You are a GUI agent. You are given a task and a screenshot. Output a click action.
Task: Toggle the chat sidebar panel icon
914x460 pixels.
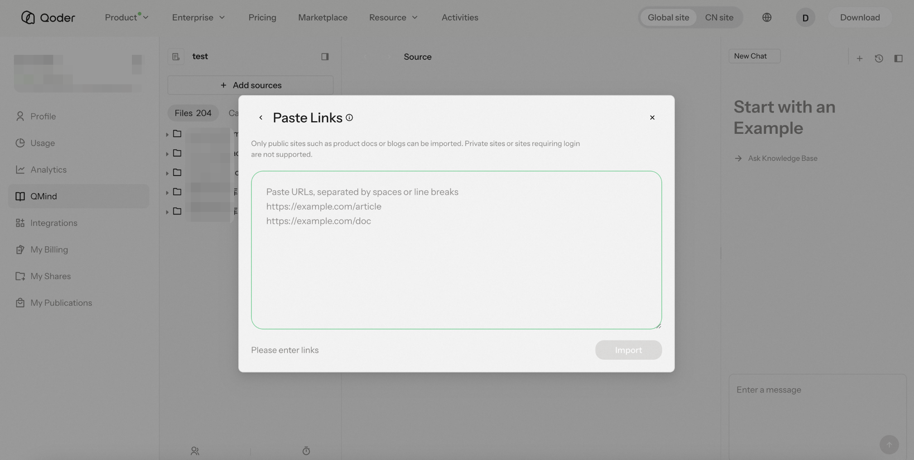[898, 59]
